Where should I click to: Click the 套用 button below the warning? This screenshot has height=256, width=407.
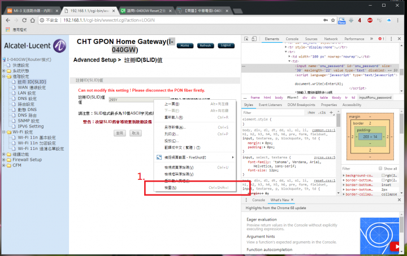click(x=120, y=133)
